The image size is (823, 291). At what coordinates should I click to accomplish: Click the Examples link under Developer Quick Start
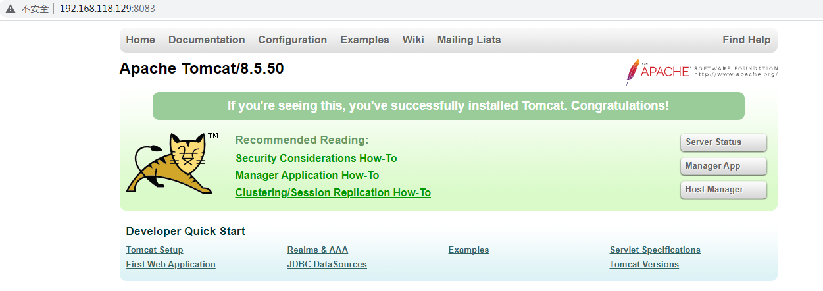coord(469,250)
